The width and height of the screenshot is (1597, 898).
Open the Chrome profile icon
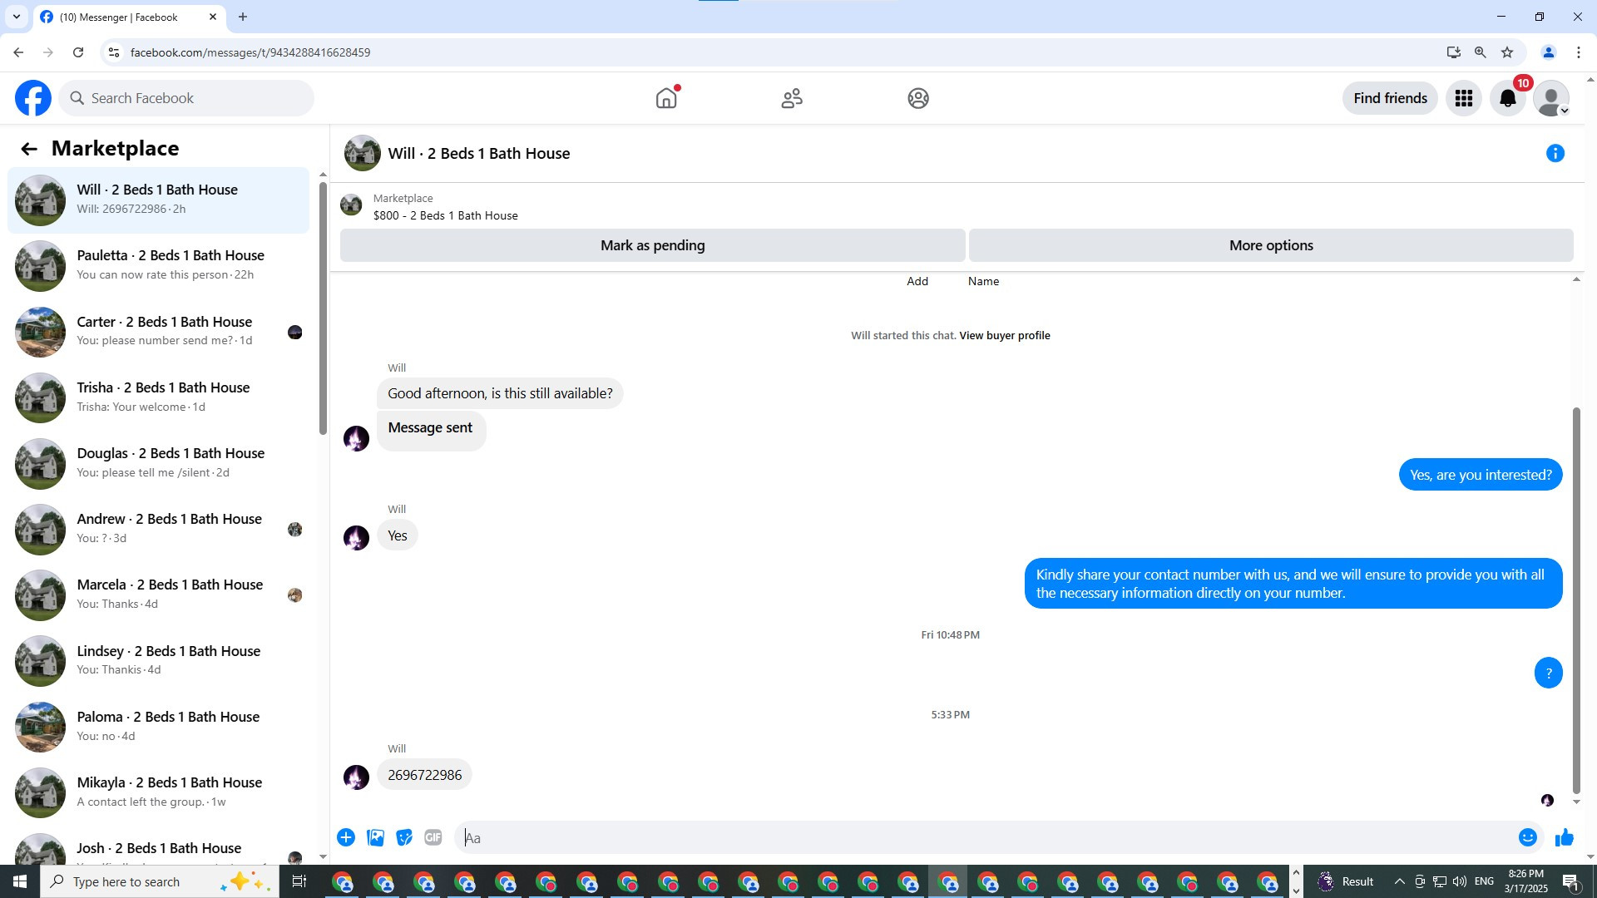pyautogui.click(x=1549, y=52)
